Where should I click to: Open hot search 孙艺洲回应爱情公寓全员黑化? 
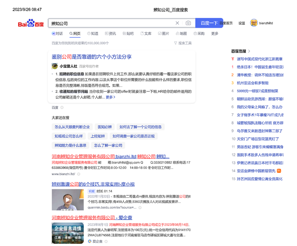pyautogui.click(x=260, y=179)
